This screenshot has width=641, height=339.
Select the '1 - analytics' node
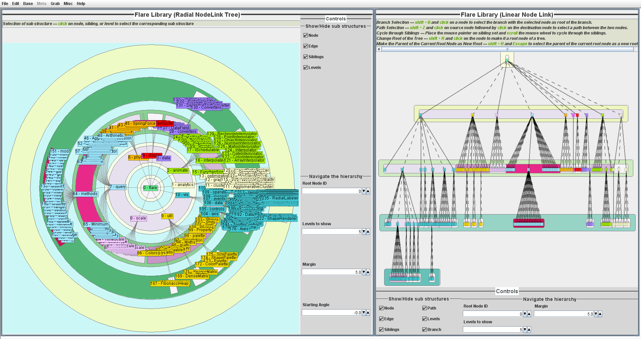coord(183,185)
